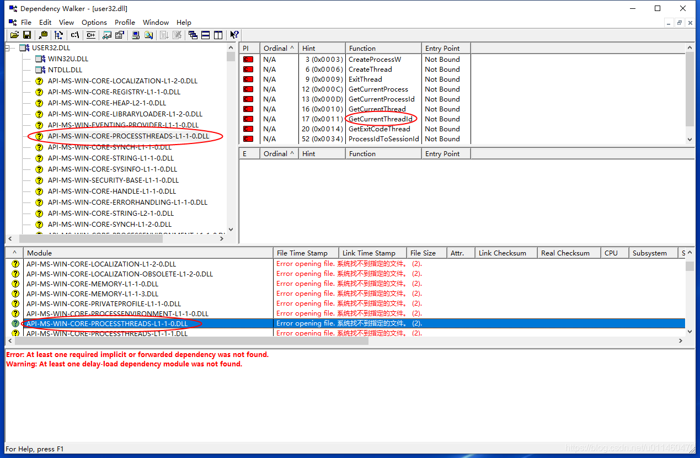Click the question icon of API-MS-WIN-CORE-SYSINFO-L1-1-0.DLL
Image resolution: width=700 pixels, height=458 pixels.
[x=39, y=169]
